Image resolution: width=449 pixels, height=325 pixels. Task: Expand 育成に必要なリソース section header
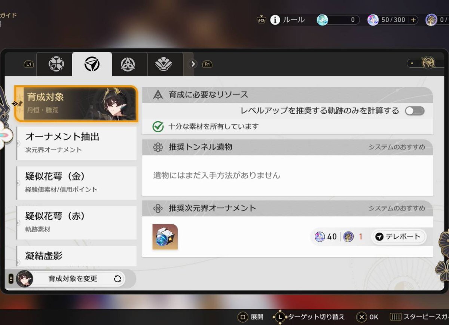pos(287,95)
